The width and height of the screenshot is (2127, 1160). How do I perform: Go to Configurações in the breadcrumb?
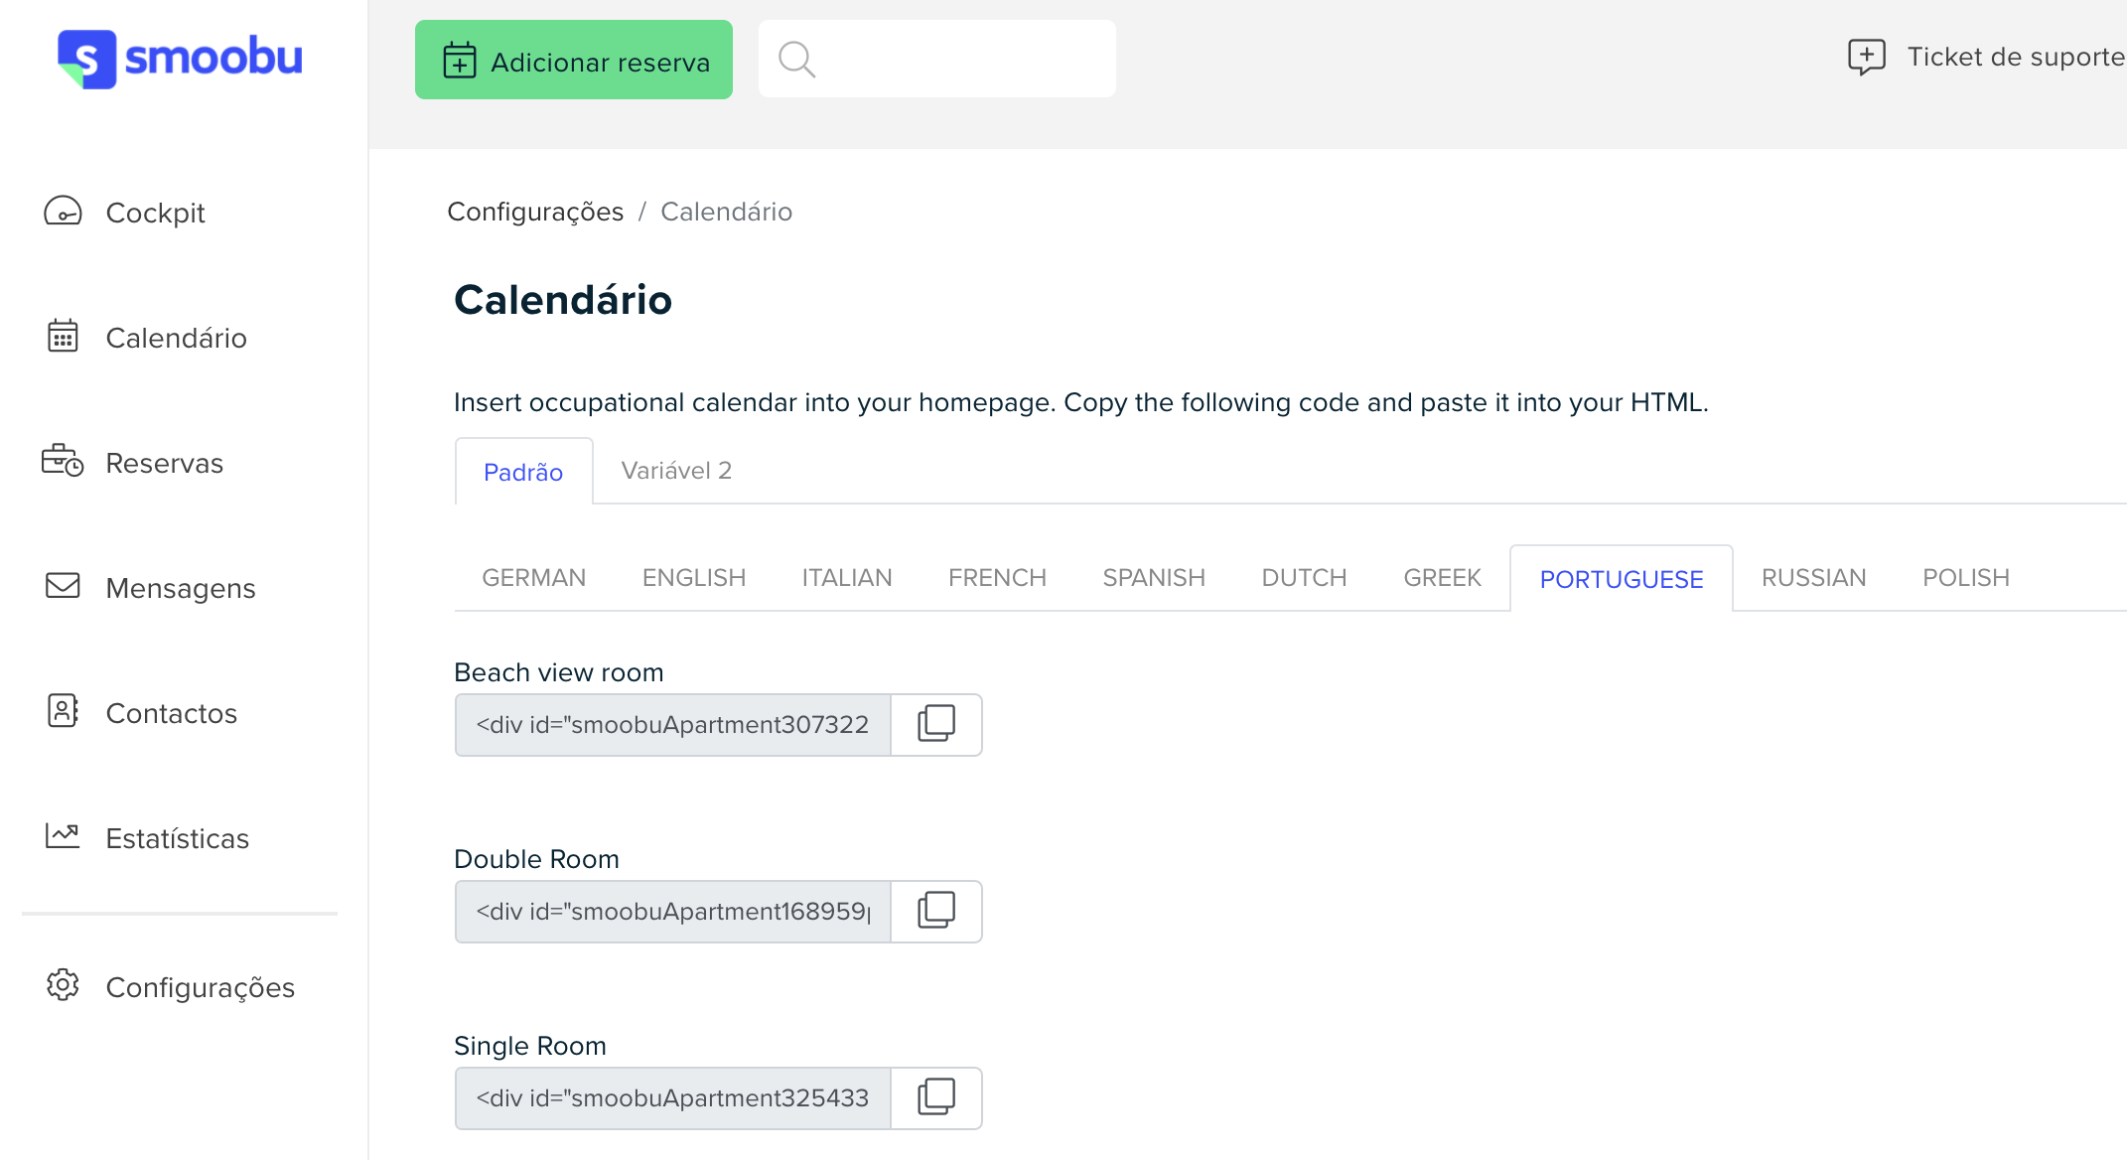pos(535,212)
